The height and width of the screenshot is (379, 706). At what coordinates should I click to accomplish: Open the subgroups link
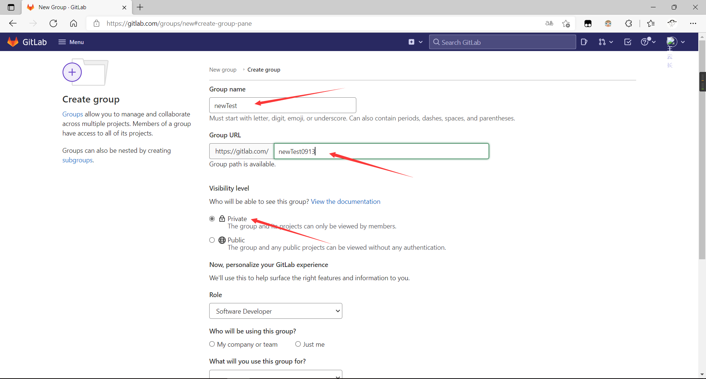pos(77,160)
